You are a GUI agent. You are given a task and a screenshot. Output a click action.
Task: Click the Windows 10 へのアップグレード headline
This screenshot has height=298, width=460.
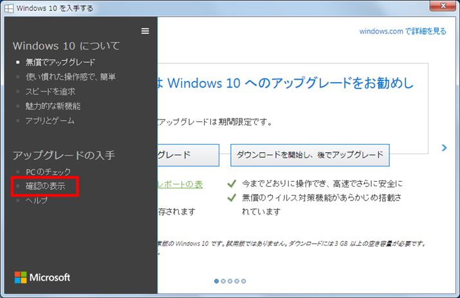(x=286, y=83)
